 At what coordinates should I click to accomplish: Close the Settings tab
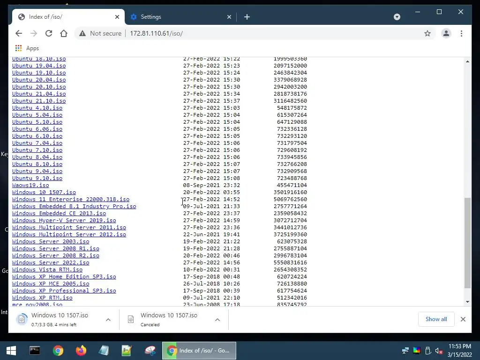pyautogui.click(x=229, y=17)
